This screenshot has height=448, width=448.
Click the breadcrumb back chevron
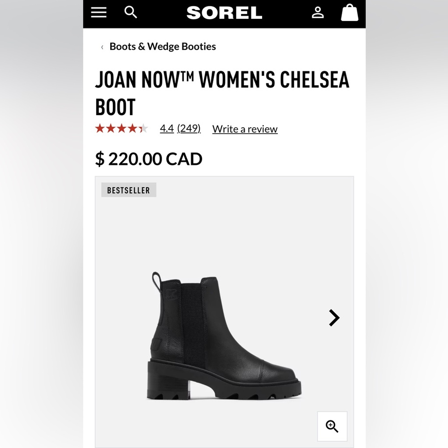pyautogui.click(x=102, y=46)
